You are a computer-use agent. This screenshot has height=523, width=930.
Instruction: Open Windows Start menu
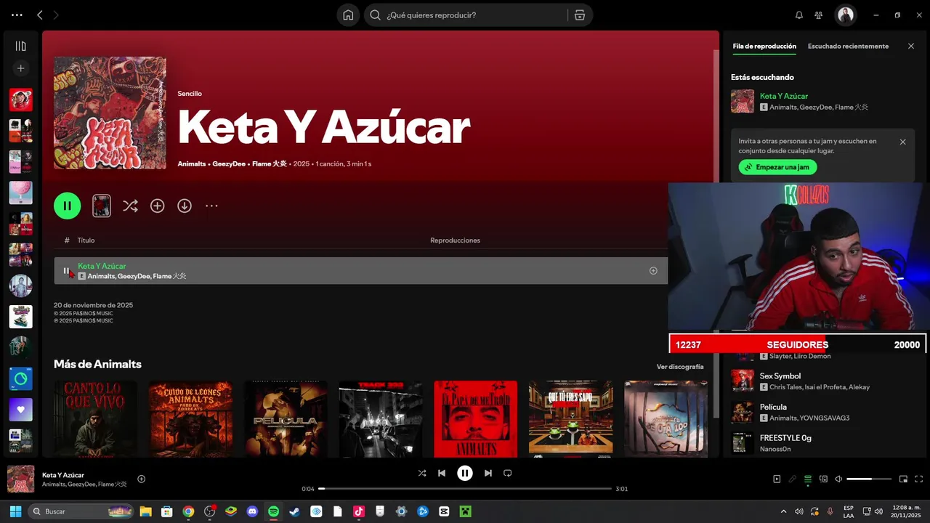tap(15, 511)
